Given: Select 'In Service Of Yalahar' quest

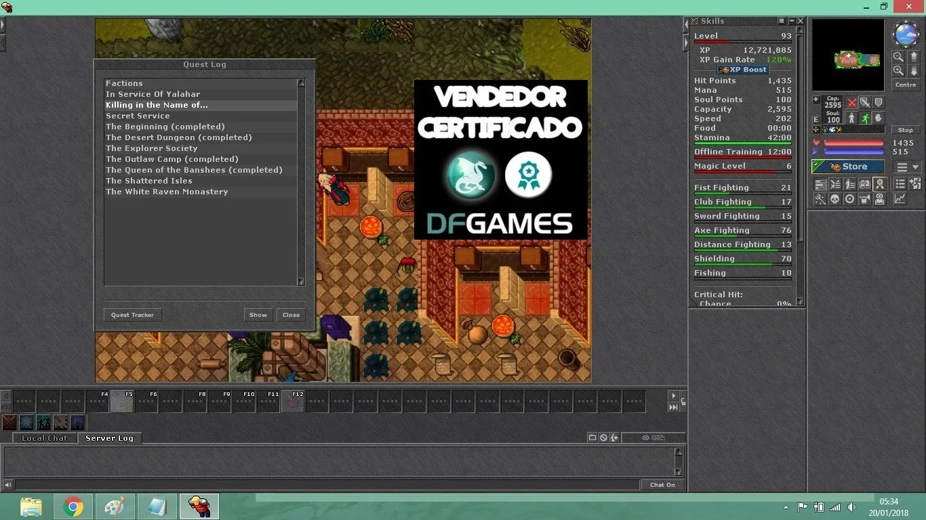Looking at the screenshot, I should click(201, 94).
